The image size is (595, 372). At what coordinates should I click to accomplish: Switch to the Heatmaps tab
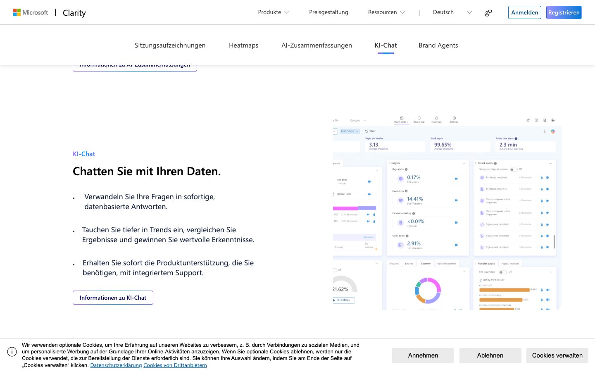(x=243, y=45)
